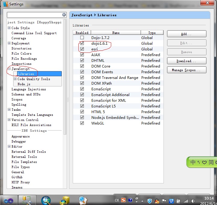Screen dimensions: 217x205
Task: Toggle the DOM Core checkbox
Action: [82, 66]
